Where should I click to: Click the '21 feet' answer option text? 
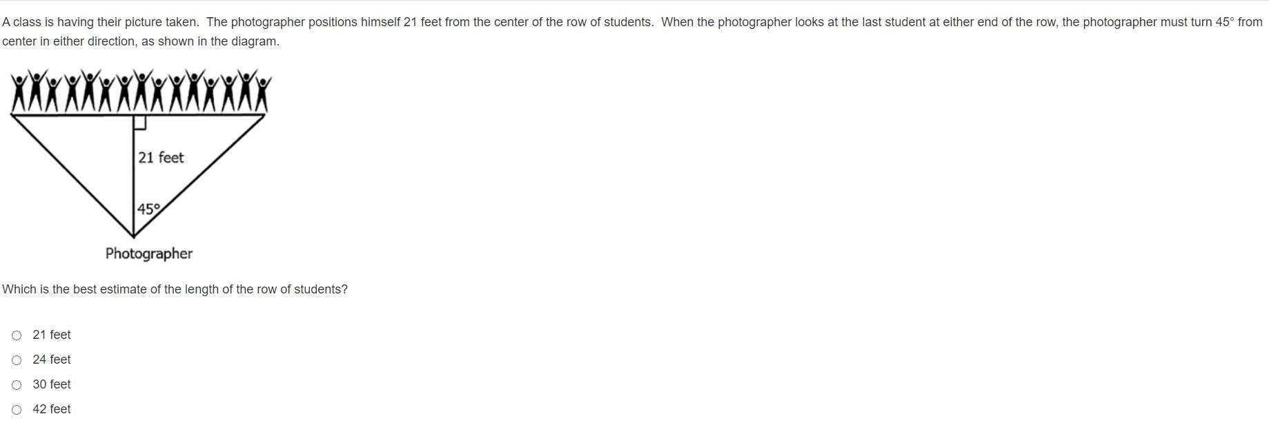coord(52,335)
